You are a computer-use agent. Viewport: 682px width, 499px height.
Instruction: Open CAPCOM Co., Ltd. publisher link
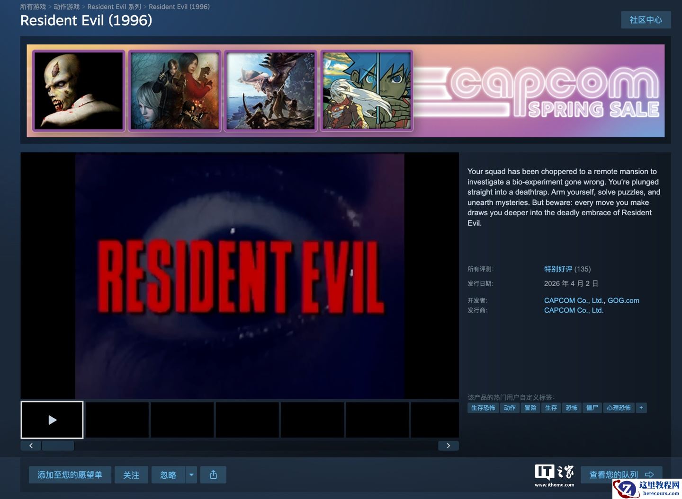574,310
